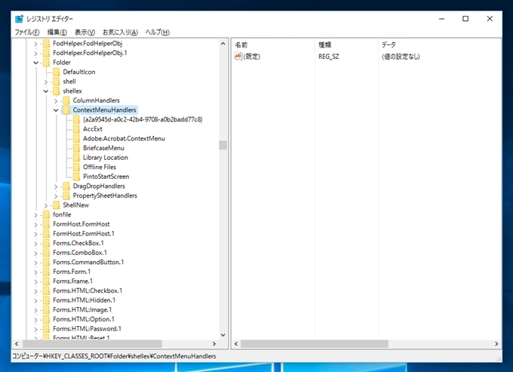Click the folder icon of FodHelper.FodHelperObj.1
513x372 pixels.
47,53
